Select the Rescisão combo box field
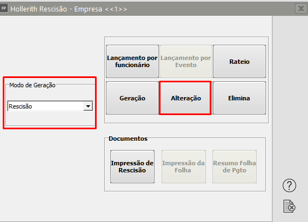The height and width of the screenshot is (222, 308). 50,106
